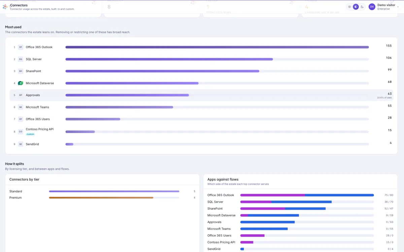Select Microsoft Dataverse in Most used list

[40, 83]
